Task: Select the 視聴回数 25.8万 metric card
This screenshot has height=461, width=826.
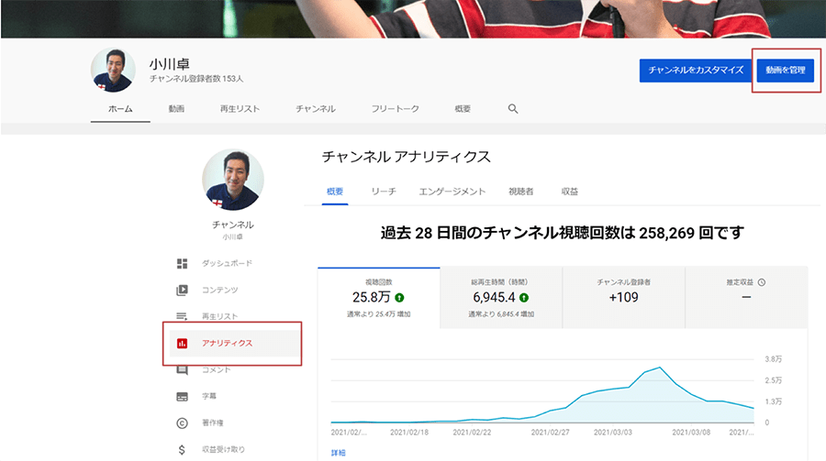Action: point(379,298)
